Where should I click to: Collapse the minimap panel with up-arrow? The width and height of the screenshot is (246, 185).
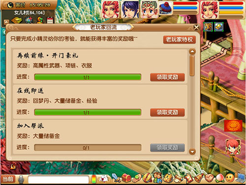(6, 22)
